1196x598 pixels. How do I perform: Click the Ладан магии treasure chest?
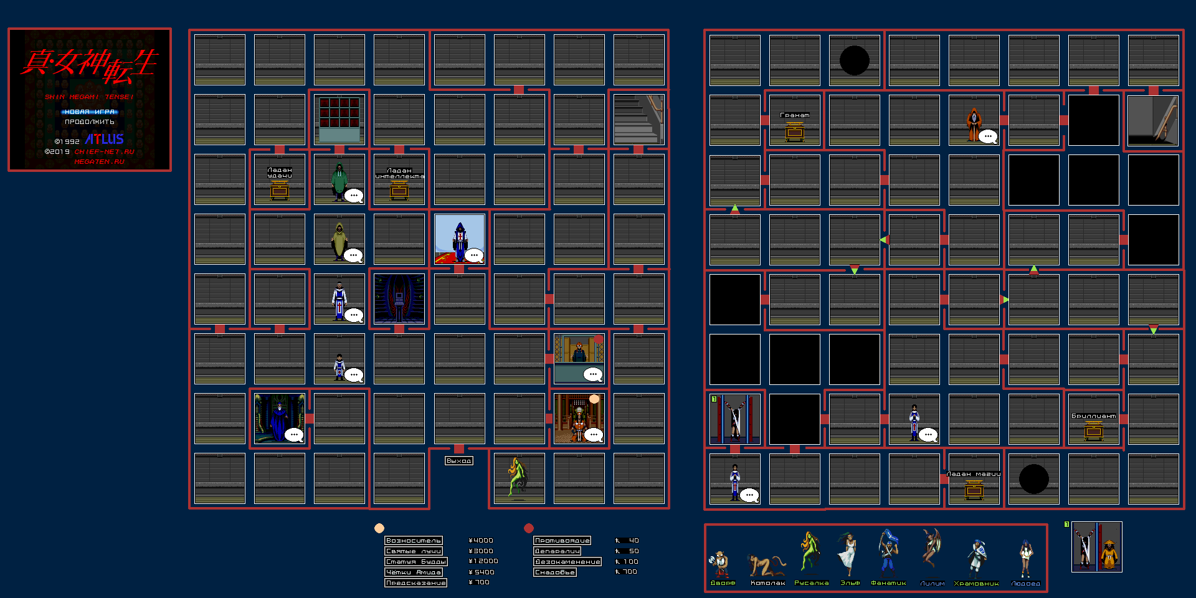974,489
